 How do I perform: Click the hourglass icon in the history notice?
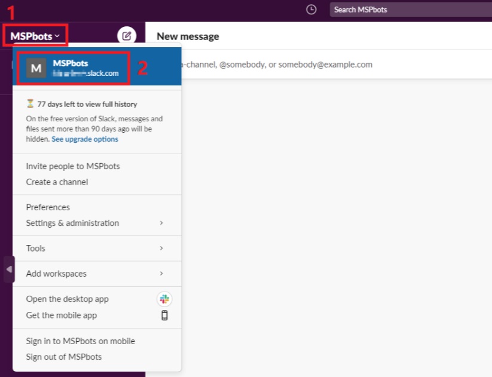(30, 103)
